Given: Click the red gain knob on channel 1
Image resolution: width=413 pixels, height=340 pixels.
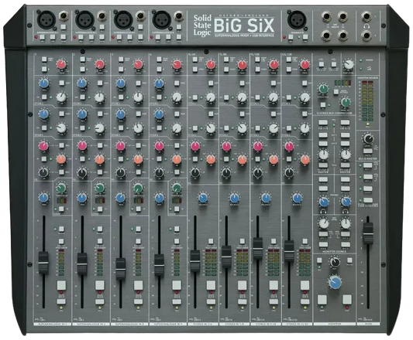Looking at the screenshot, I should (x=62, y=65).
